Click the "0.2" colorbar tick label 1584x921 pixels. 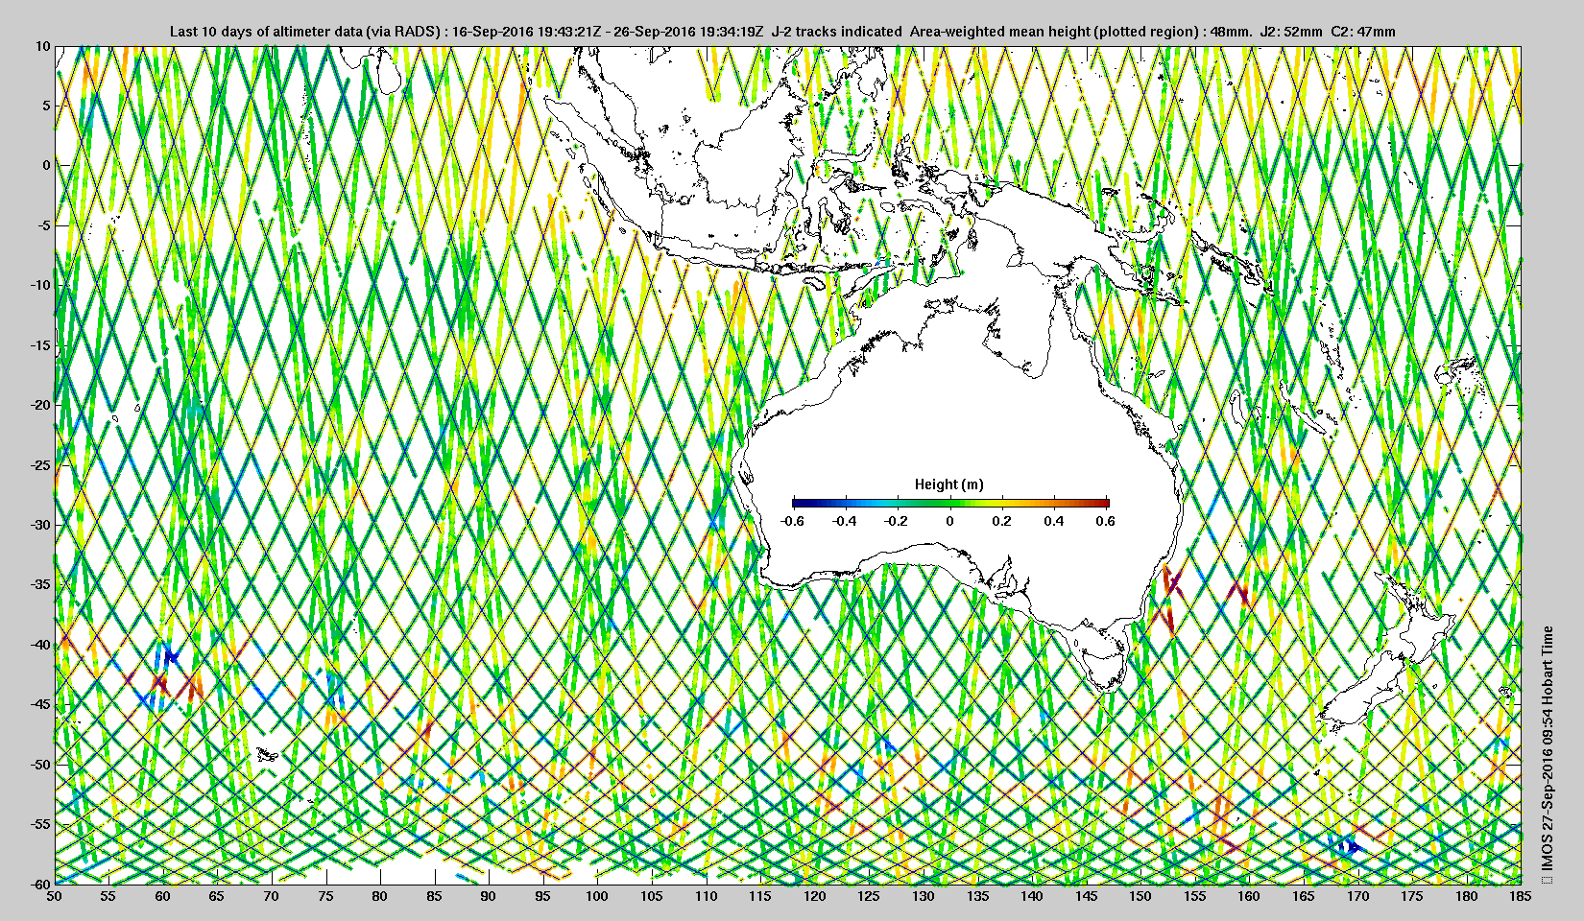1001,521
